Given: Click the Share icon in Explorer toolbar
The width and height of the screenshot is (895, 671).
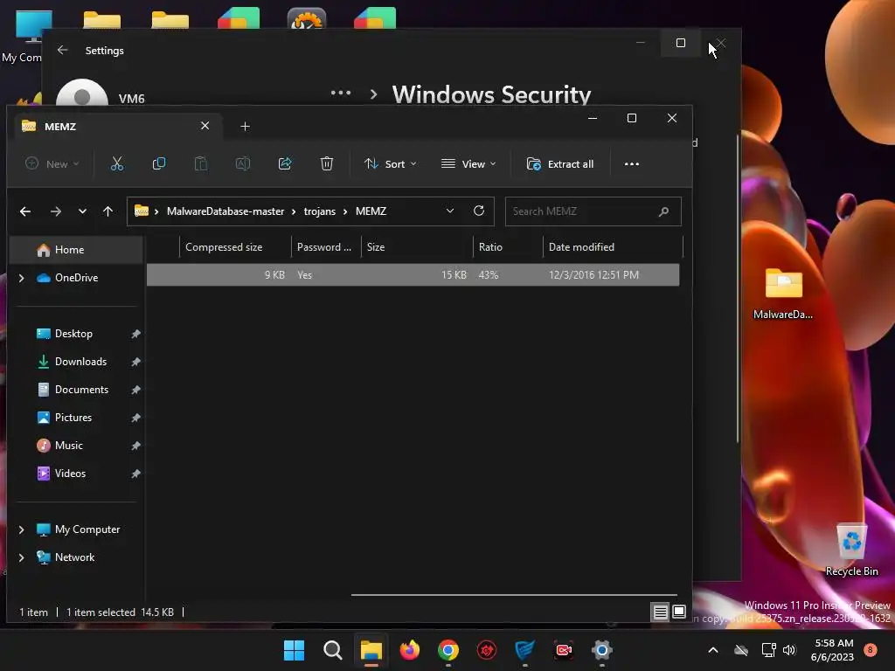Looking at the screenshot, I should click(285, 163).
